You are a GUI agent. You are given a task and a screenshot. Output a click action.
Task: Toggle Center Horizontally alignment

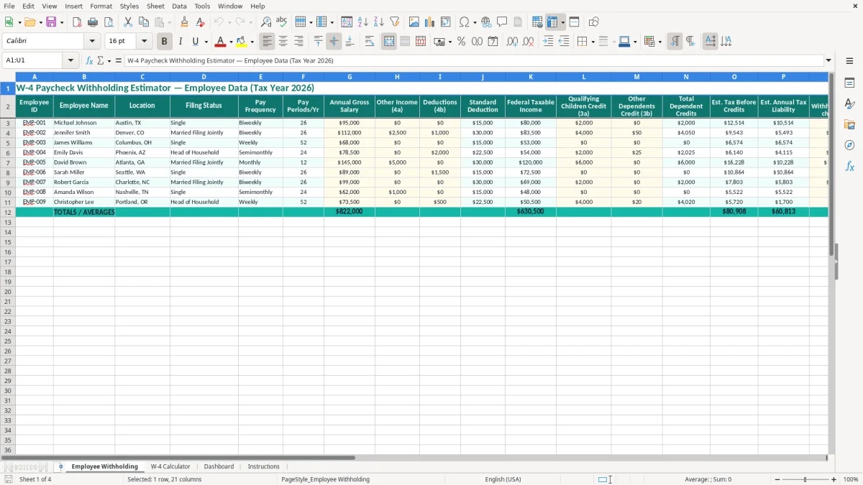pos(283,42)
